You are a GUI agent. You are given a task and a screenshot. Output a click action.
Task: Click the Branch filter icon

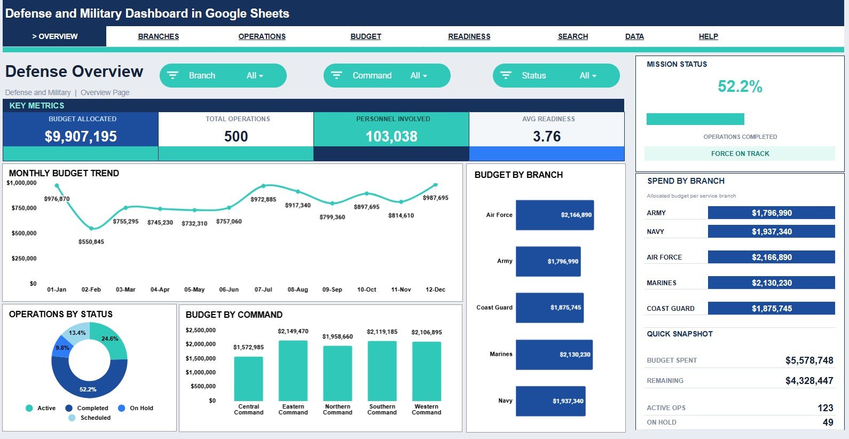172,75
